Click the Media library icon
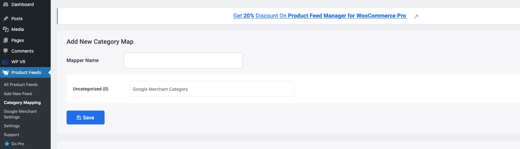Image resolution: width=520 pixels, height=149 pixels. [x=5, y=29]
